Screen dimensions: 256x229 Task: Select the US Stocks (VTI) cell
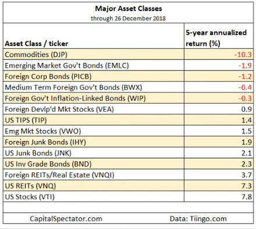click(x=94, y=196)
